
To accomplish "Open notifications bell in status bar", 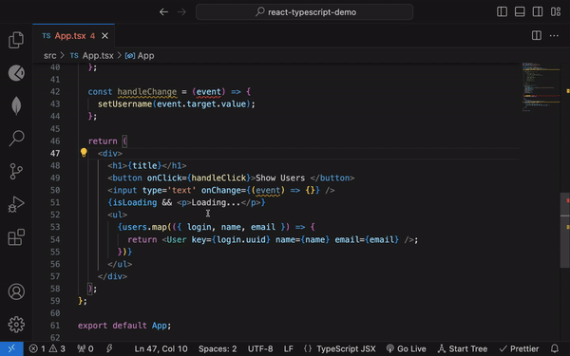I will pos(555,349).
